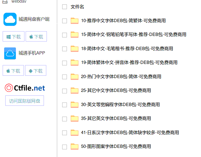Click folder icon for 30-英文等宽编程字体
Screen dimensions: 201x157
[x=75, y=105]
